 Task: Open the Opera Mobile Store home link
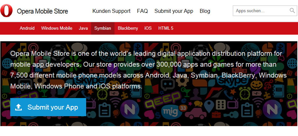point(42,11)
